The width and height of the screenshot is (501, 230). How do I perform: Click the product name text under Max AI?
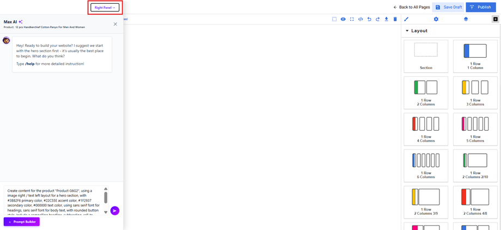click(50, 27)
